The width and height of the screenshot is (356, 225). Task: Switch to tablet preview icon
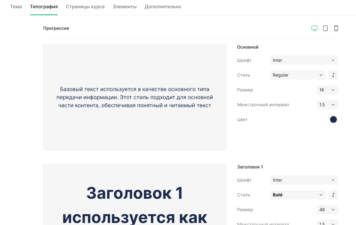click(x=325, y=28)
